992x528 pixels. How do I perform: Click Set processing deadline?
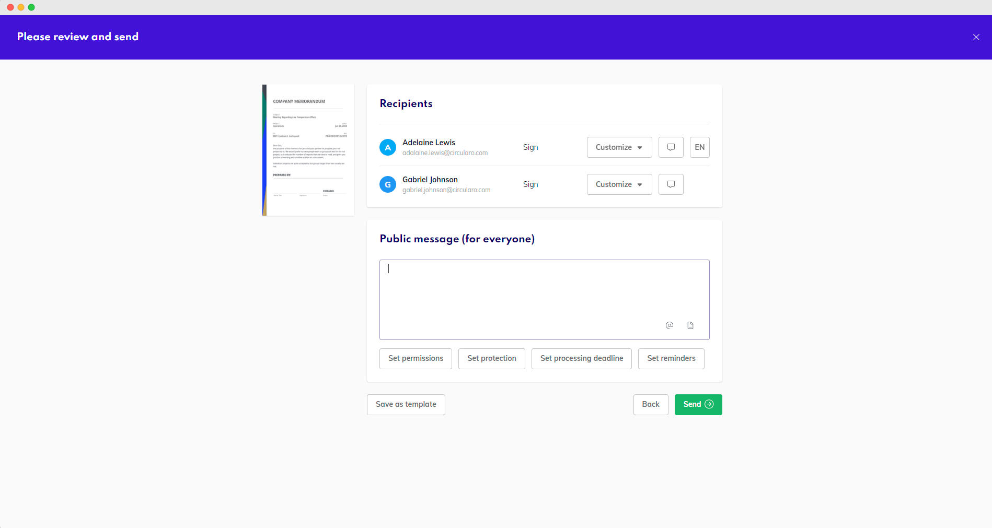click(x=581, y=358)
